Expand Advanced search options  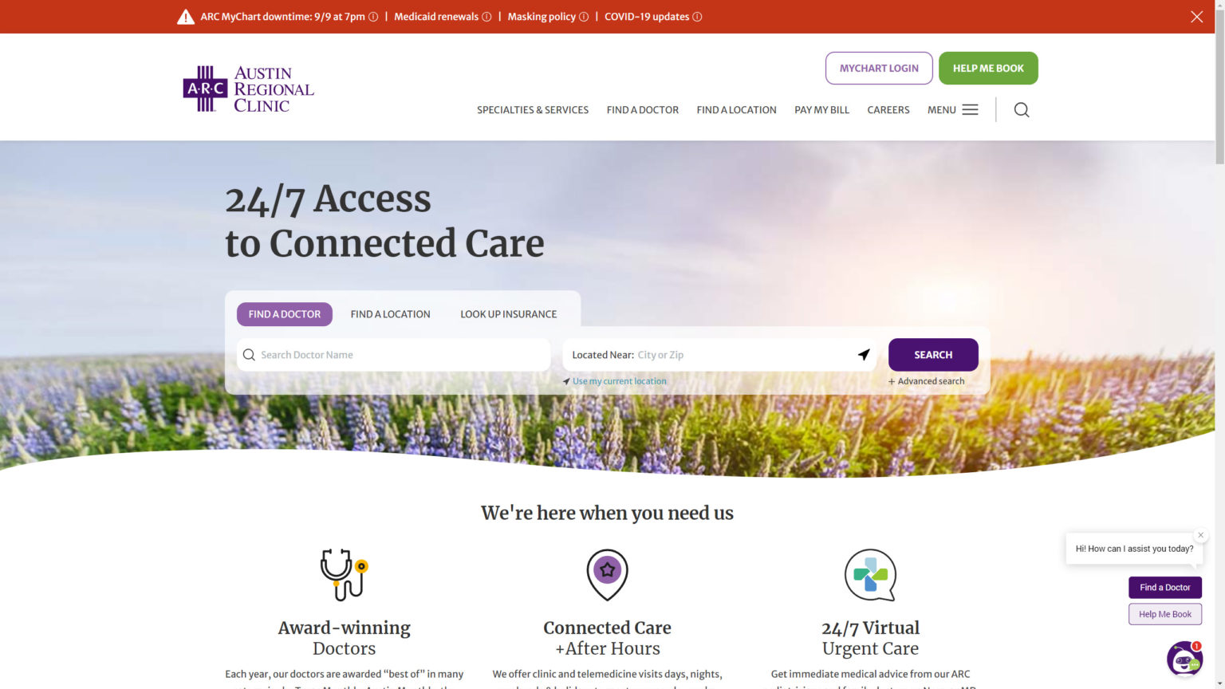point(927,381)
